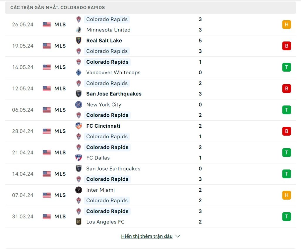This screenshot has height=249, width=301.
Task: Click the orange H badge for 26.05.24 match
Action: coord(286,25)
